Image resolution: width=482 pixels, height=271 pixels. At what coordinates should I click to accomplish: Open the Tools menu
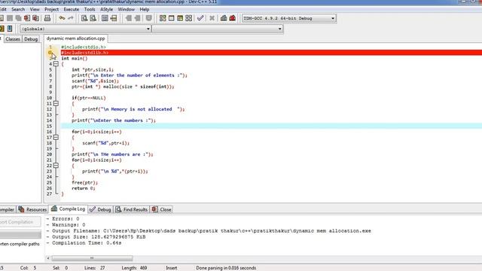[x=90, y=10]
